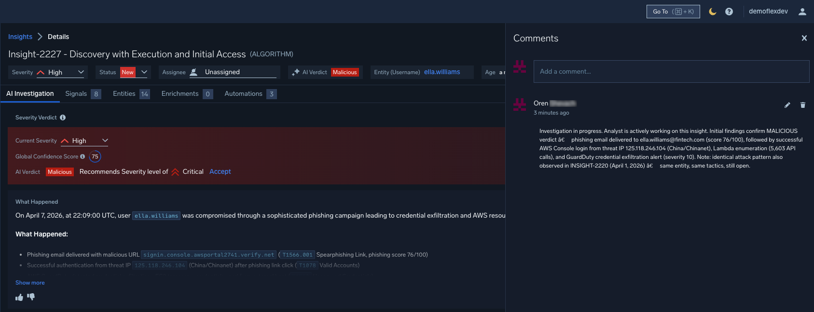
Task: Click Oren's avatar on the comment
Action: pos(520,104)
